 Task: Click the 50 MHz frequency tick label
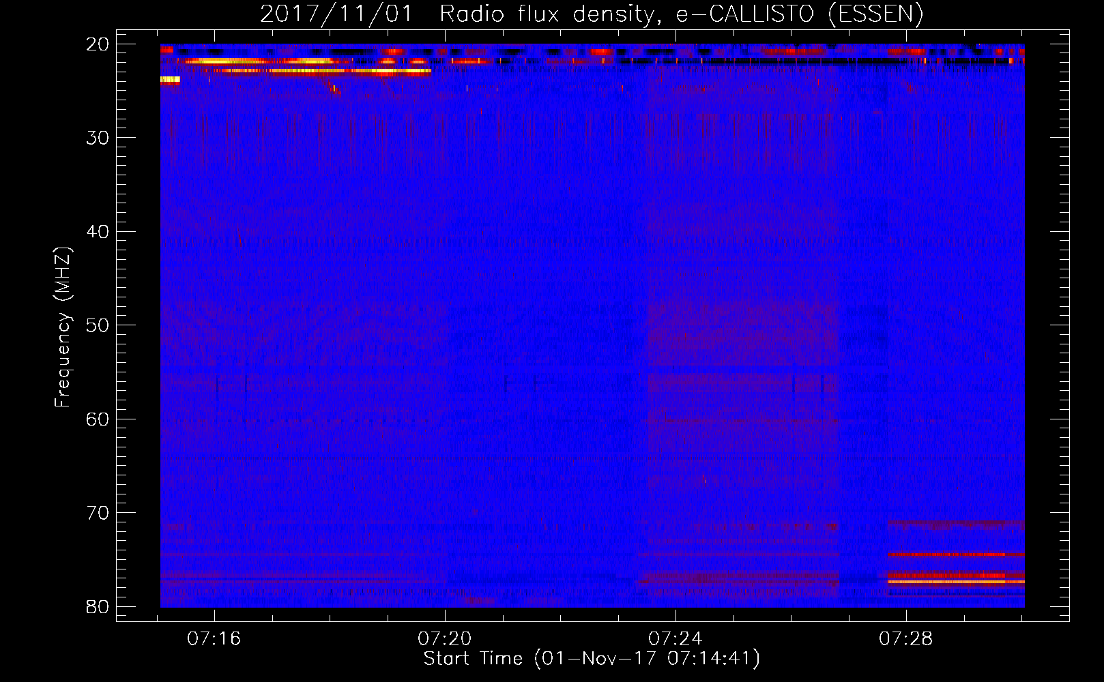coord(98,325)
